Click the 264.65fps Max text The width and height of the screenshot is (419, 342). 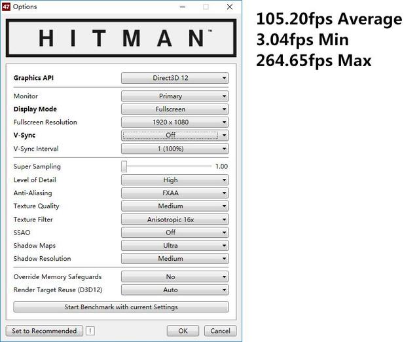(314, 60)
